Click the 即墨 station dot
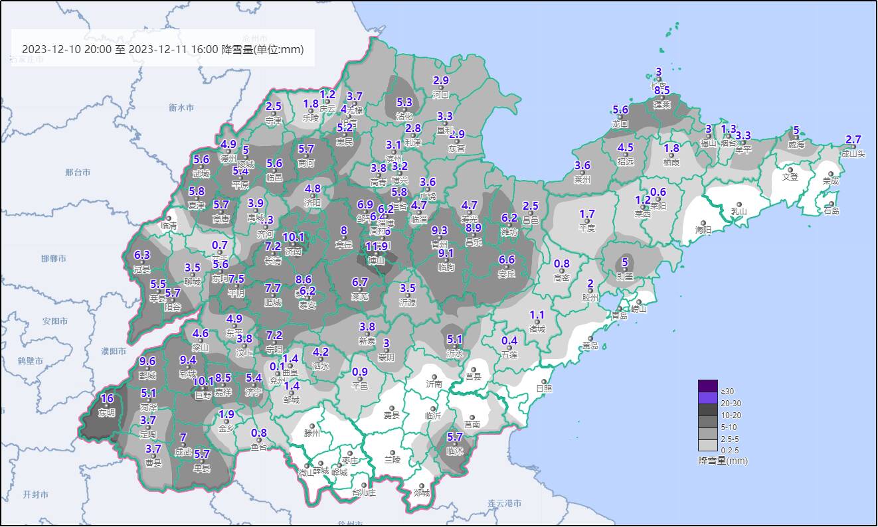This screenshot has width=878, height=527. pos(624,269)
